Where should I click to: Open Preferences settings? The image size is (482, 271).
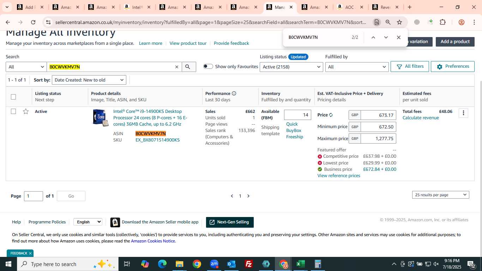[x=452, y=66]
